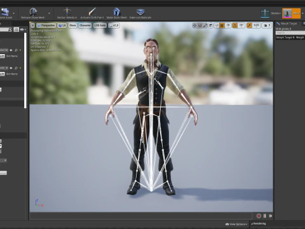Click the Morph Target Name column header

point(285,38)
